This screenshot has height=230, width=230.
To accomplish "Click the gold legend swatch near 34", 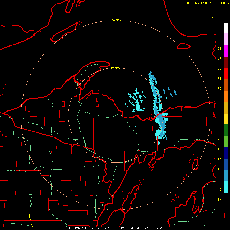I will (226, 108).
